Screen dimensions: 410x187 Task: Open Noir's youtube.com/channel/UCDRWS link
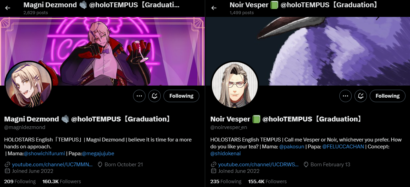258,165
